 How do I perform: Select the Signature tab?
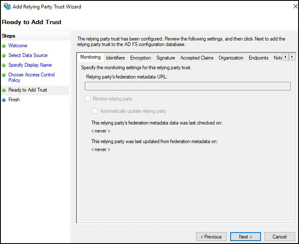tap(165, 58)
